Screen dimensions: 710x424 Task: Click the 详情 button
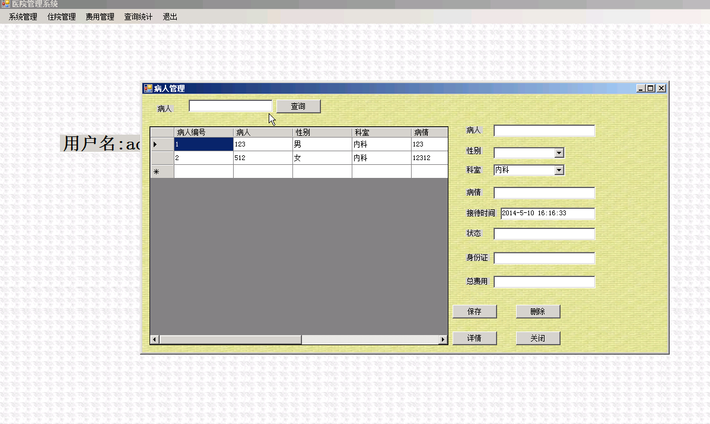(475, 338)
